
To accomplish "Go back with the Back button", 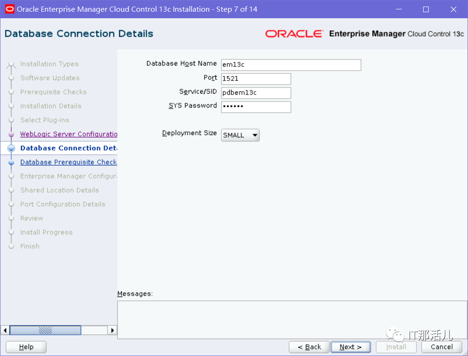I will (x=309, y=347).
